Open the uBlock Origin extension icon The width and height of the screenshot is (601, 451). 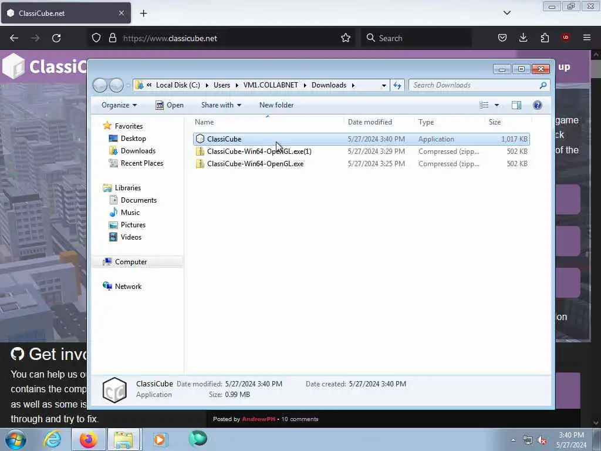pyautogui.click(x=565, y=38)
